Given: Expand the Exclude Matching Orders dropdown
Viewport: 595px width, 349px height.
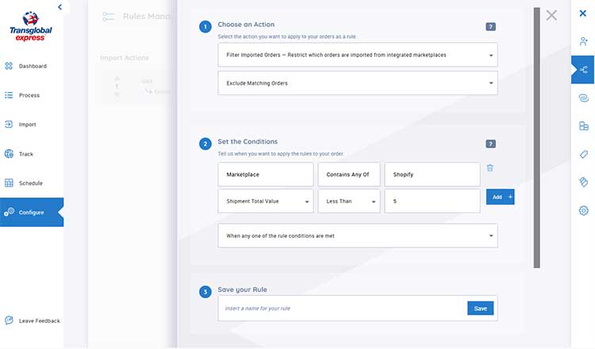Looking at the screenshot, I should 358,83.
